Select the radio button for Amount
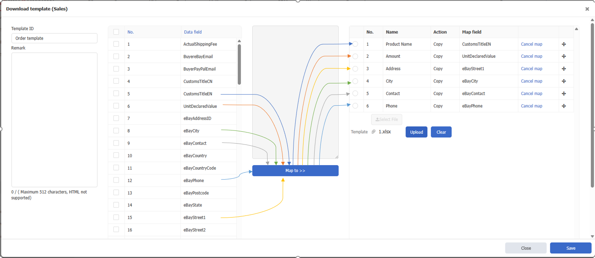Viewport: 595px width, 258px height. click(x=355, y=56)
